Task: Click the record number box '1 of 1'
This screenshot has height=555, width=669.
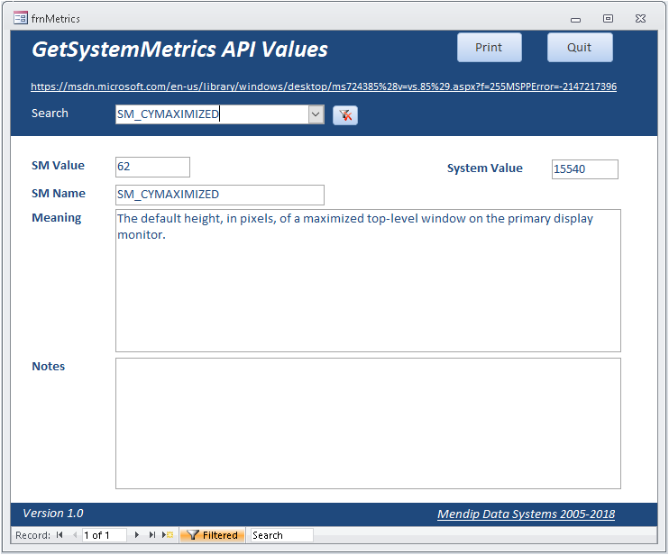Action: pos(104,535)
